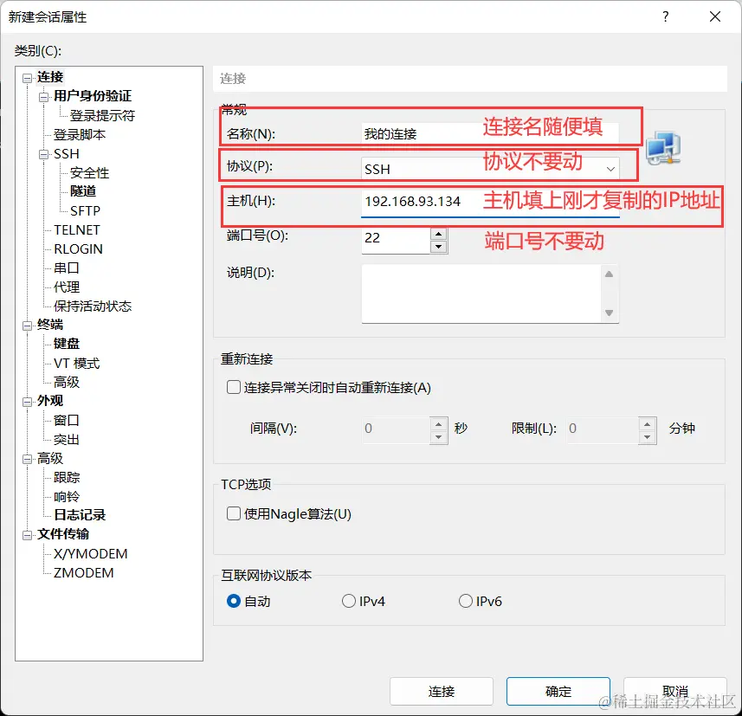The image size is (742, 716).
Task: Select 日志记录 tree item
Action: [x=80, y=515]
